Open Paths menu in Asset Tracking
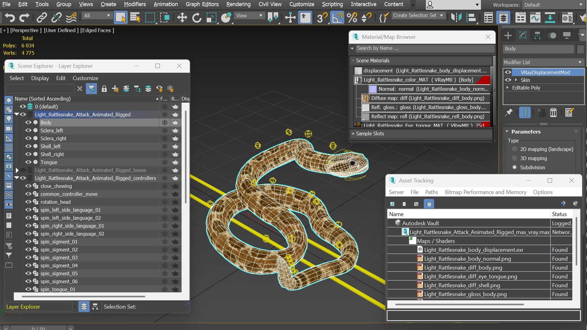The height and width of the screenshot is (330, 587). (x=431, y=192)
